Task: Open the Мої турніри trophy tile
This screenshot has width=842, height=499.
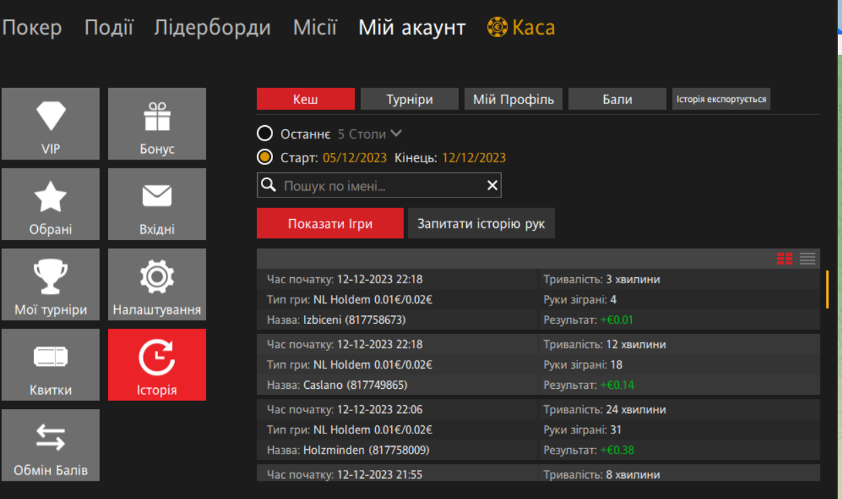Action: coord(51,285)
